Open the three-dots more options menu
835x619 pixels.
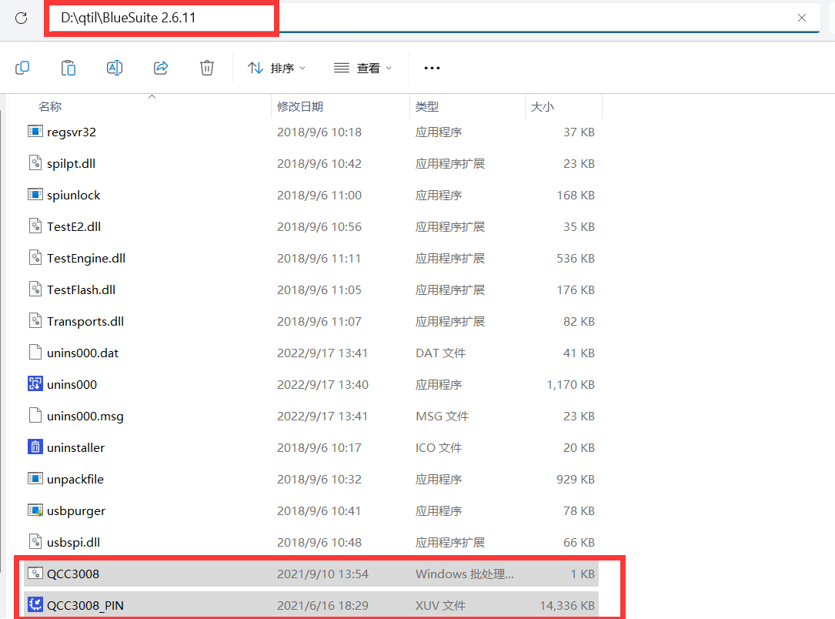(432, 68)
